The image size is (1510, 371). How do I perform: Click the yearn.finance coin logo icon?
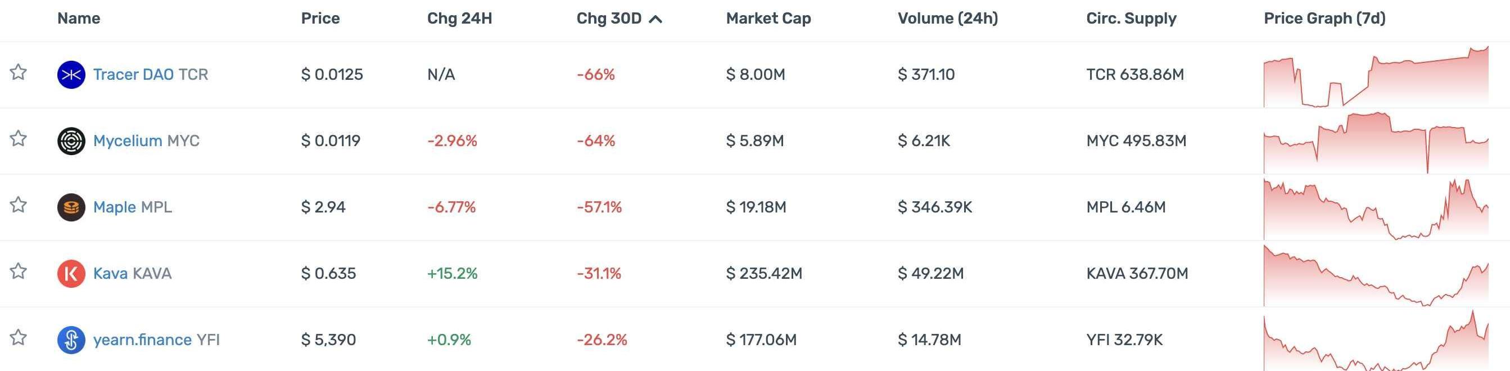[71, 340]
